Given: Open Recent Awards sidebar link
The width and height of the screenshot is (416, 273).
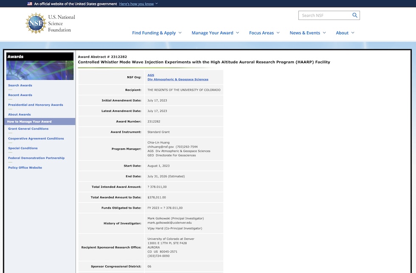Looking at the screenshot, I should click(20, 95).
